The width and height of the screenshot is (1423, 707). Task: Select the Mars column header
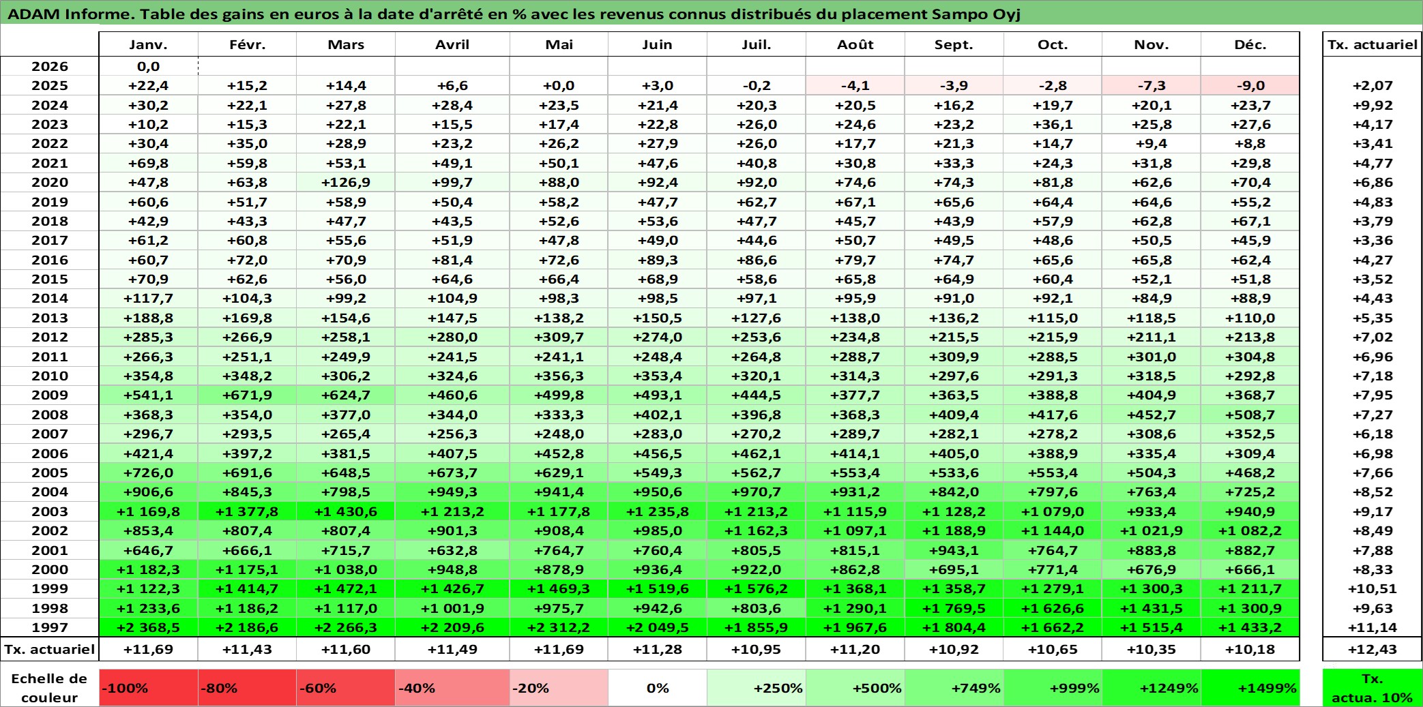(x=346, y=44)
